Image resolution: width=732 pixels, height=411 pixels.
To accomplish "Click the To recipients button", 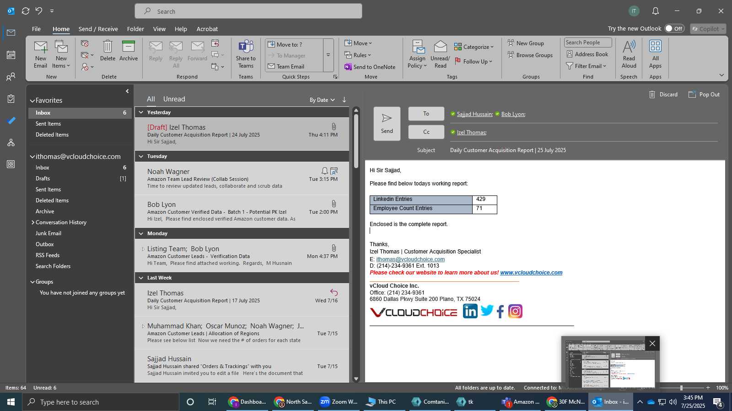I will pos(426,114).
